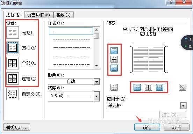The image size is (193, 134).
Task: Open the 宽度 width dropdown arrow
Action: pos(96,96)
